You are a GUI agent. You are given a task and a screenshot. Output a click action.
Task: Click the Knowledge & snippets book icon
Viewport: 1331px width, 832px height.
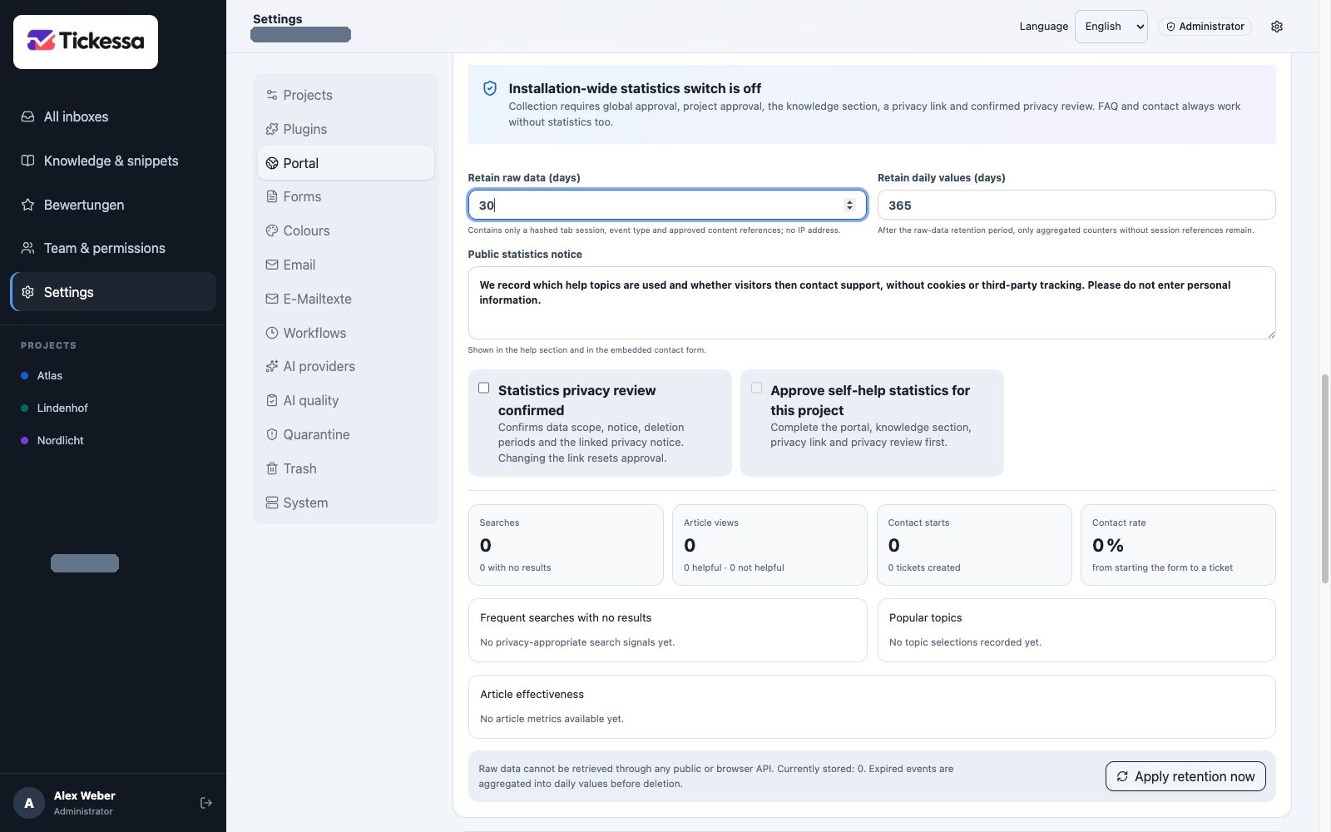coord(27,161)
